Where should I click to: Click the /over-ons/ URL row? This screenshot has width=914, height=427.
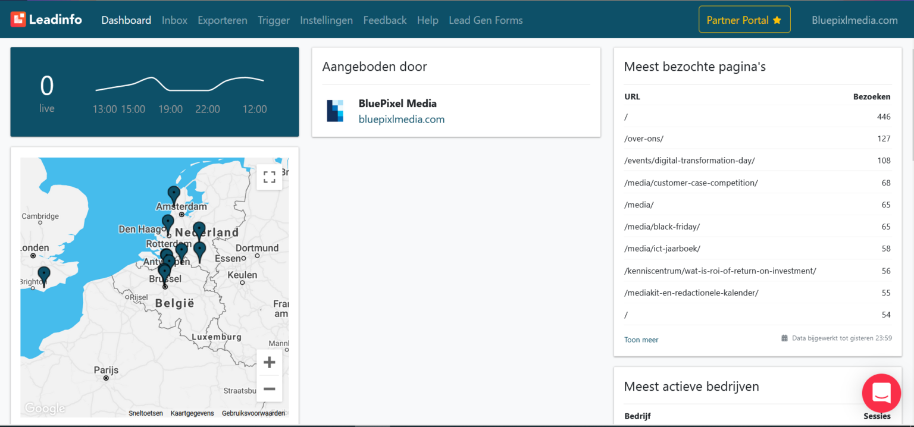click(758, 139)
